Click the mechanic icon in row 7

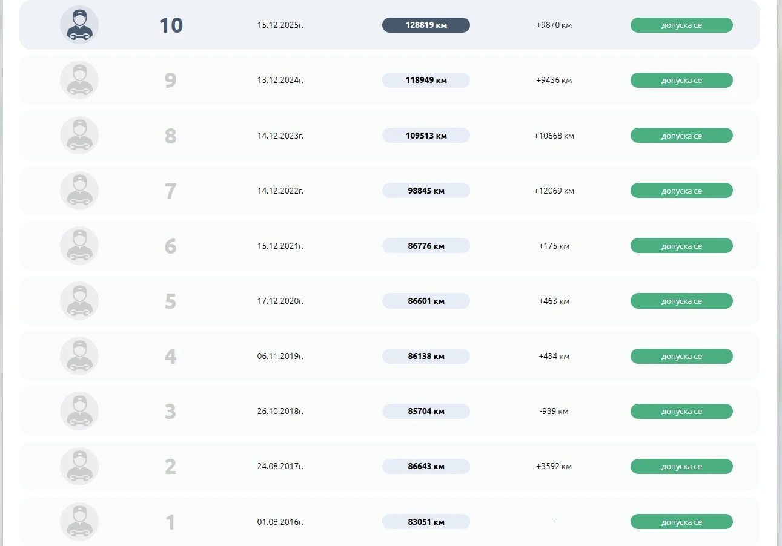pyautogui.click(x=79, y=191)
